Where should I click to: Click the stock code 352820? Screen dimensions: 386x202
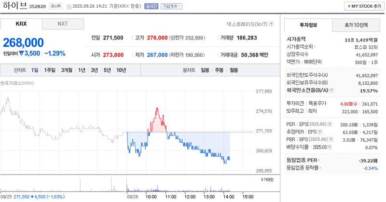click(x=38, y=7)
